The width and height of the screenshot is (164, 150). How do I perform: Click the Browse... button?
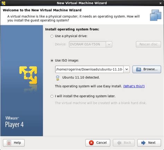[x=147, y=69]
